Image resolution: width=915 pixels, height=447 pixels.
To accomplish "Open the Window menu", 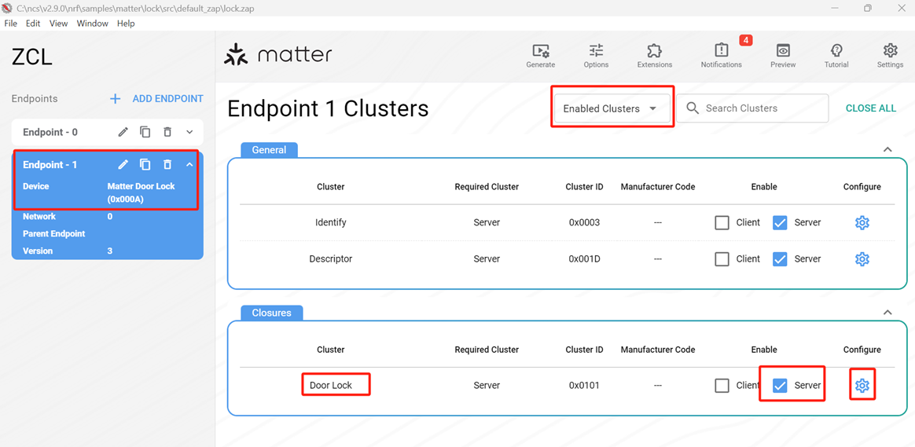I will point(92,24).
